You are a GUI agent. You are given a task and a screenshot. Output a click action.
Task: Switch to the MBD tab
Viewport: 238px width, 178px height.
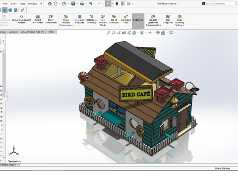click(x=51, y=32)
